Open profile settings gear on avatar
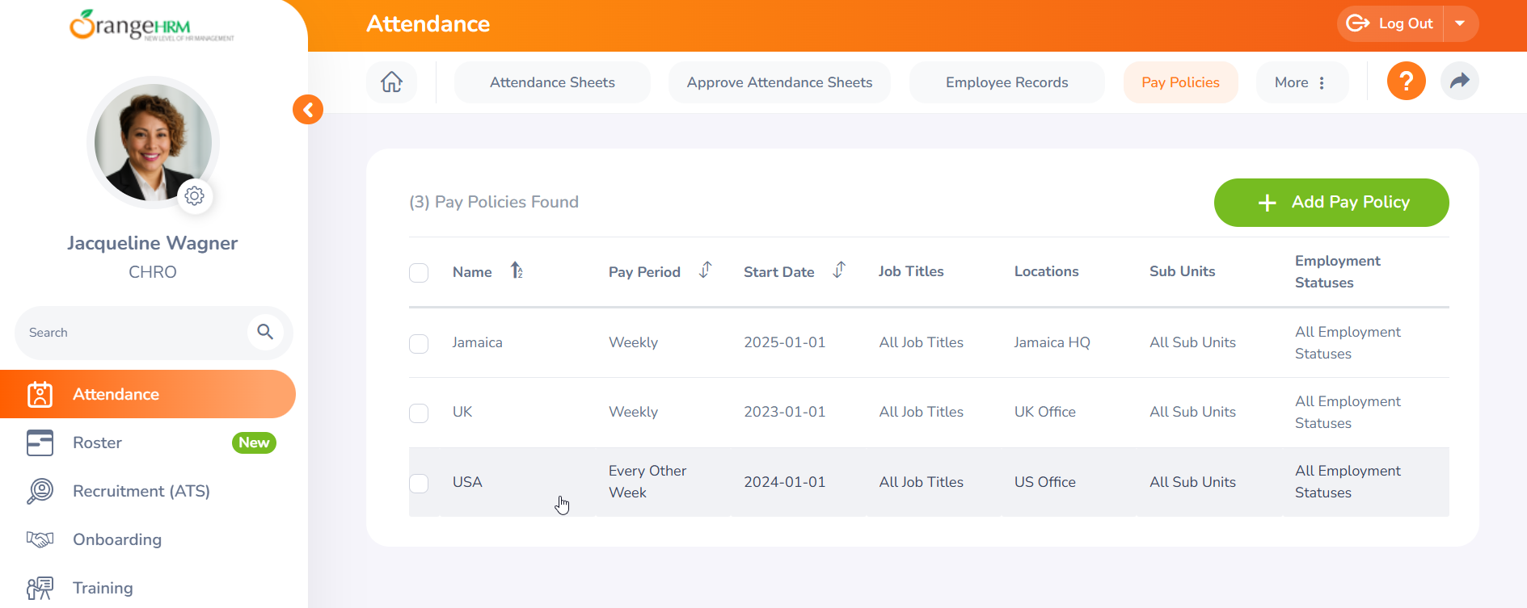1527x608 pixels. (195, 196)
